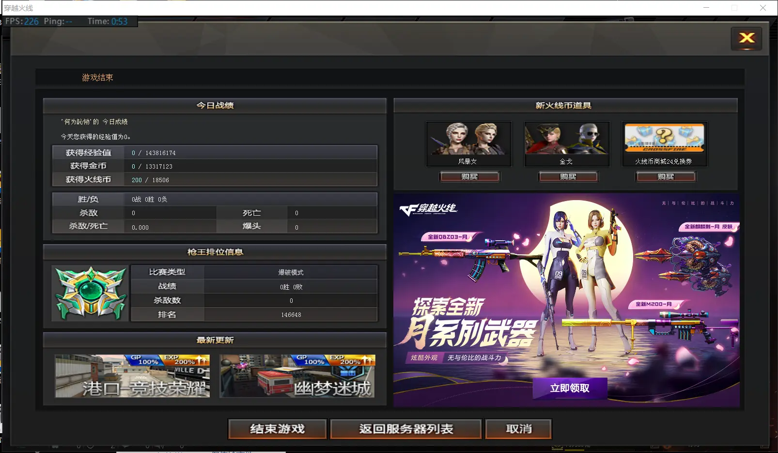Click the 杀敌数 row label
The image size is (778, 453).
pos(167,300)
